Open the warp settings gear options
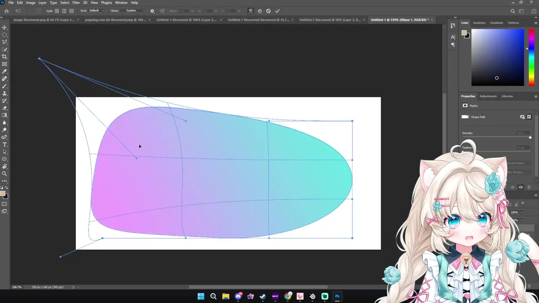Image resolution: width=539 pixels, height=303 pixels. pyautogui.click(x=152, y=11)
